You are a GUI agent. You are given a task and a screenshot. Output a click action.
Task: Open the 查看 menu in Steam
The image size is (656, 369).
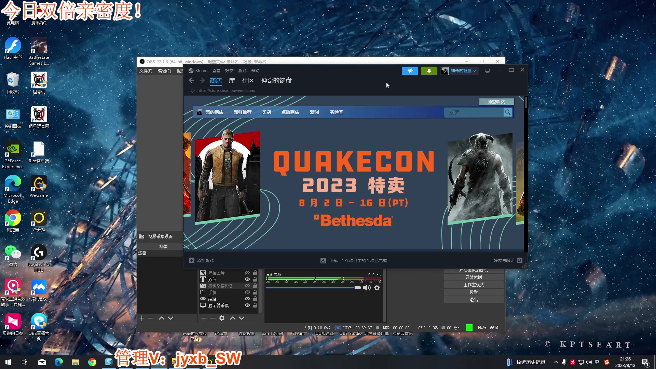coord(216,71)
